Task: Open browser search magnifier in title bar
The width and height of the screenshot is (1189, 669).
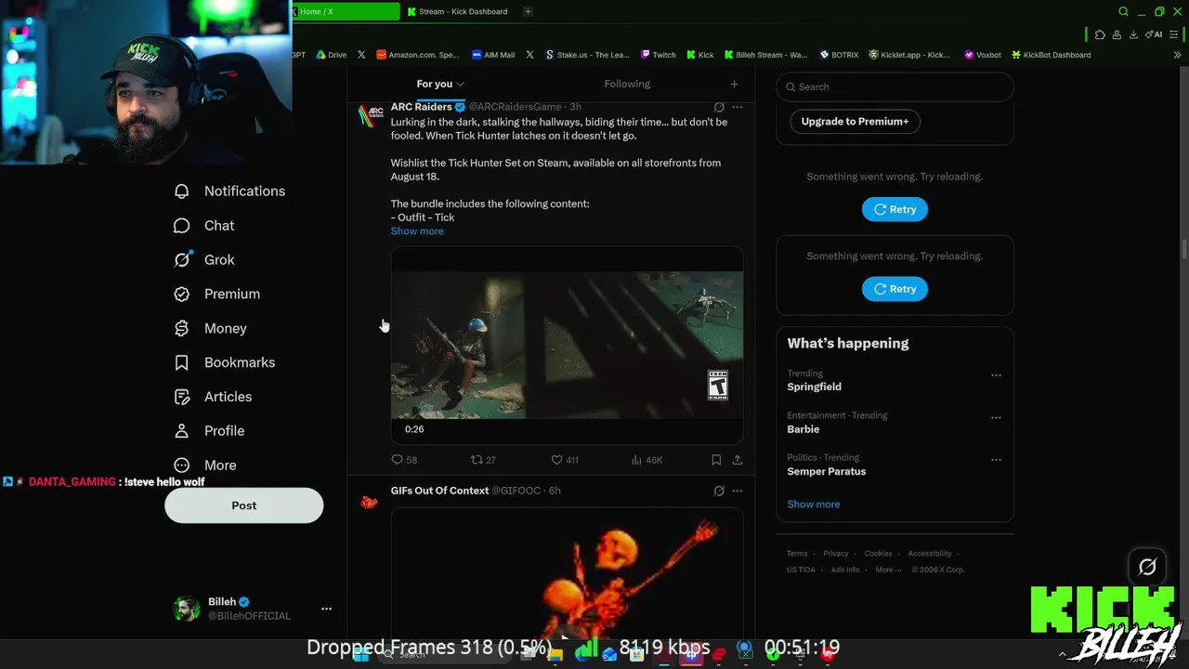Action: pyautogui.click(x=1123, y=11)
